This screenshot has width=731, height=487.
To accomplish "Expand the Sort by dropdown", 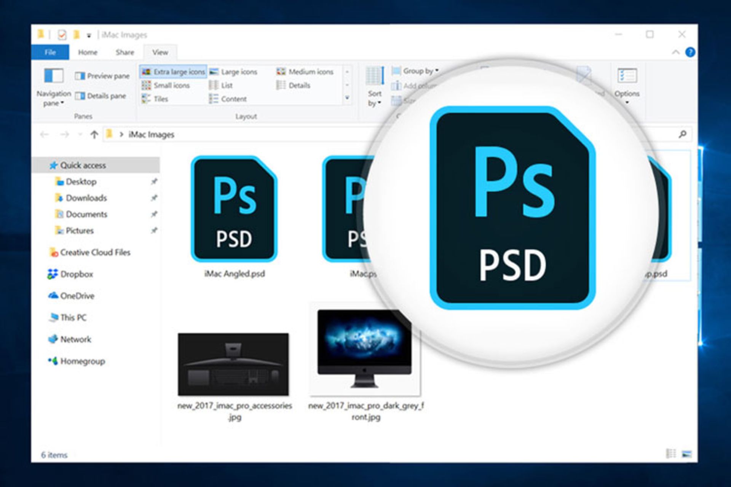I will [x=375, y=98].
